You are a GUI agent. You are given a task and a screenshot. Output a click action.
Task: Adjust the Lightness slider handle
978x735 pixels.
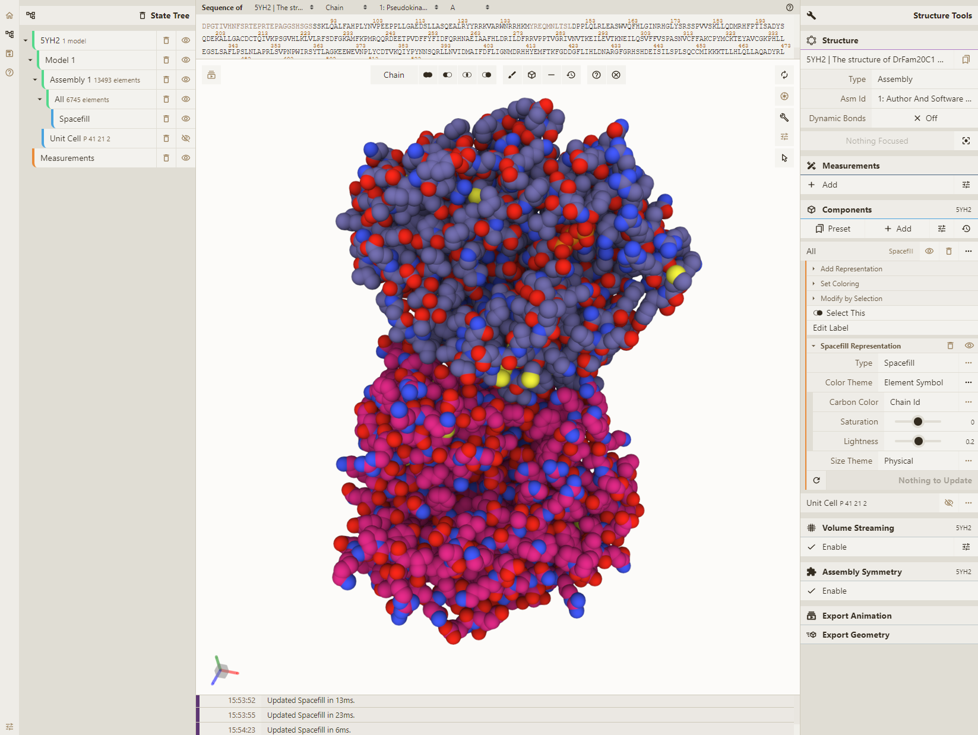pos(919,441)
